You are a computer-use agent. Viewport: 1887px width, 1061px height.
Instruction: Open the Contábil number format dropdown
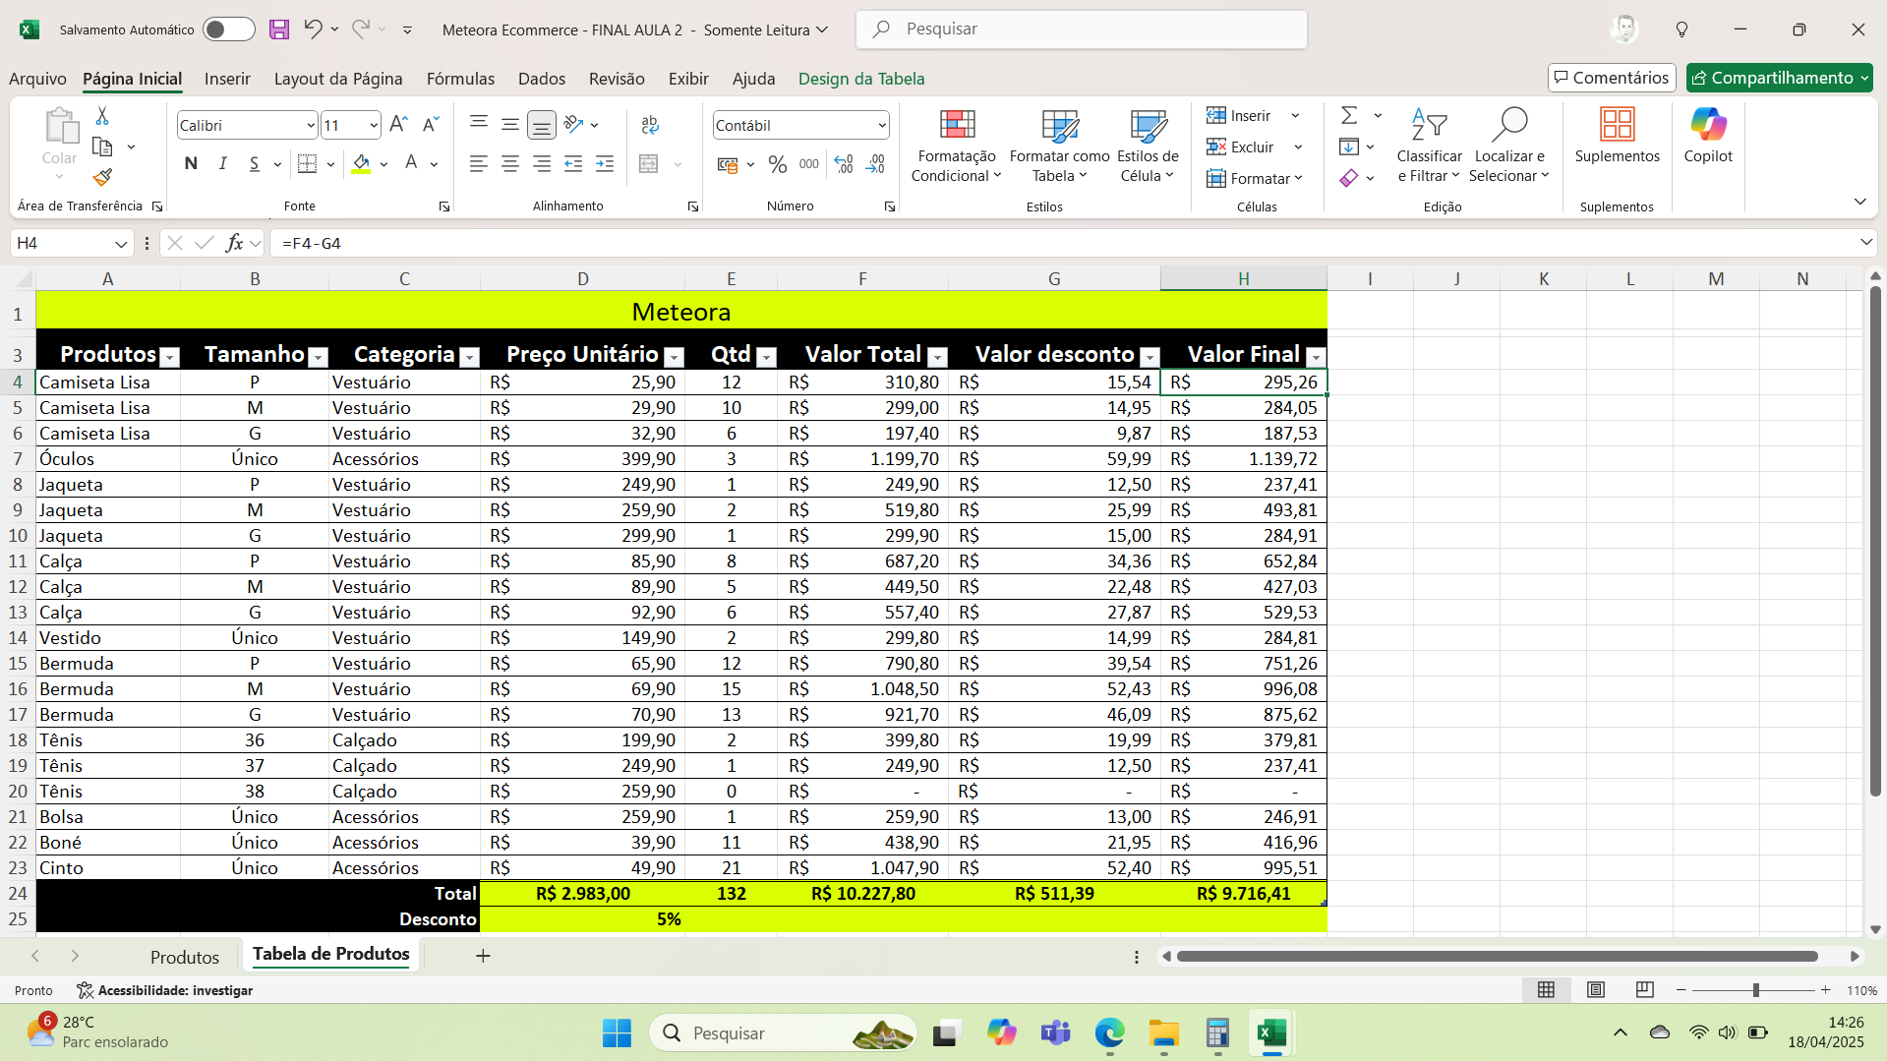pos(881,125)
